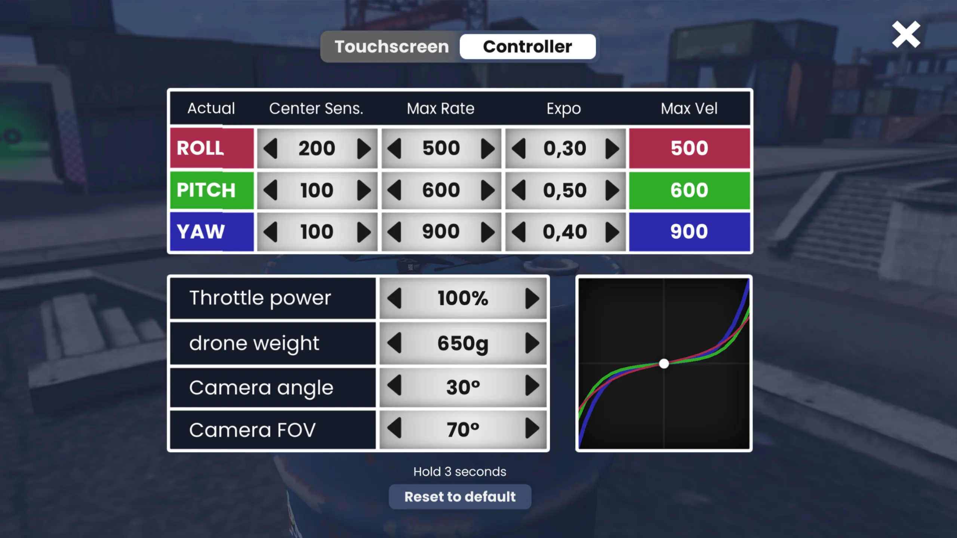Switch to Touchscreen control mode
957x538 pixels.
click(x=391, y=46)
